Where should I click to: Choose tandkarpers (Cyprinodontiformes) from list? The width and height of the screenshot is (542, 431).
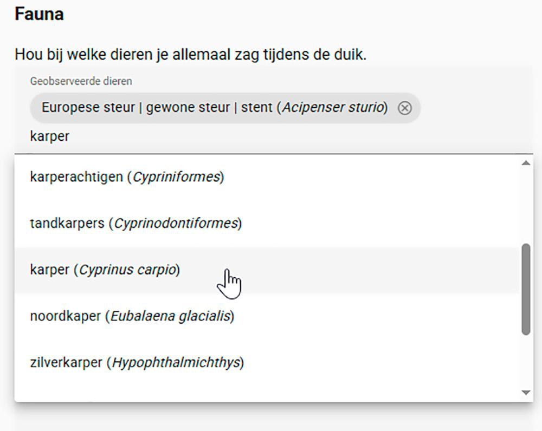pyautogui.click(x=135, y=223)
